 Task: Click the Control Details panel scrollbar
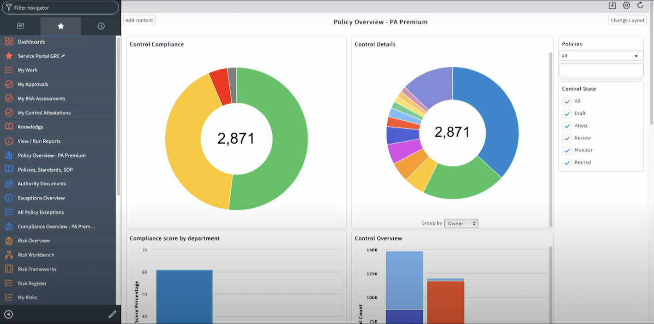pyautogui.click(x=550, y=140)
